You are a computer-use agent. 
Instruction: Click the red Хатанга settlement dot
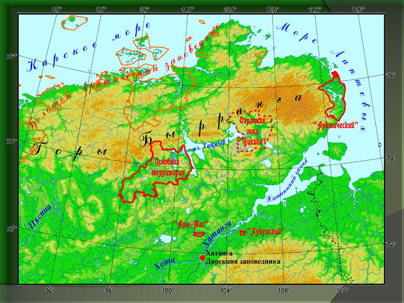pyautogui.click(x=202, y=257)
